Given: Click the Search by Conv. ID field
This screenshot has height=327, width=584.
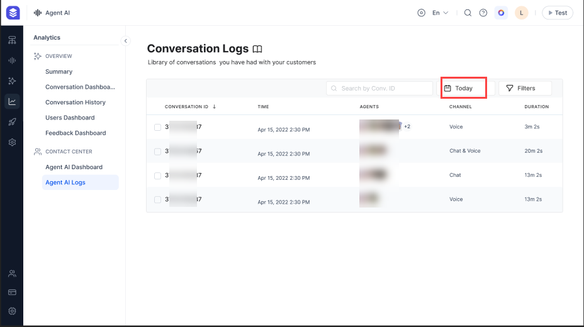Looking at the screenshot, I should click(379, 88).
